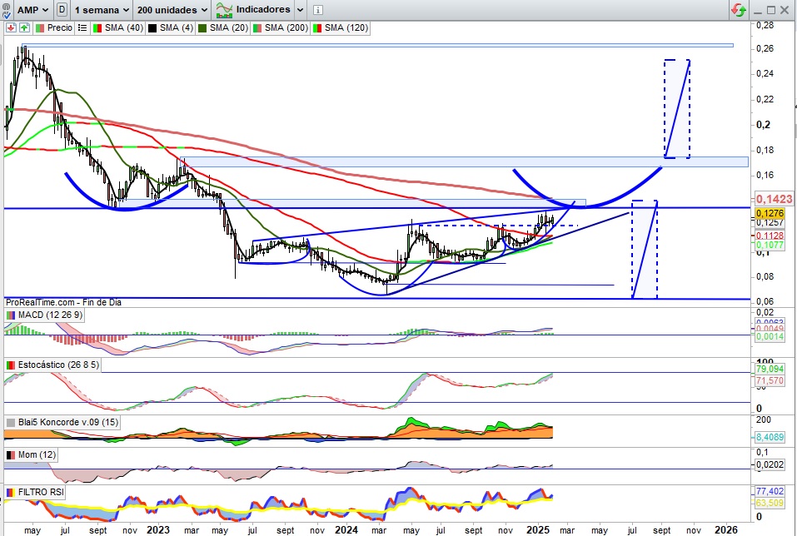The height and width of the screenshot is (536, 797).
Task: Open Mom (12) indicator settings
Action: (x=31, y=454)
